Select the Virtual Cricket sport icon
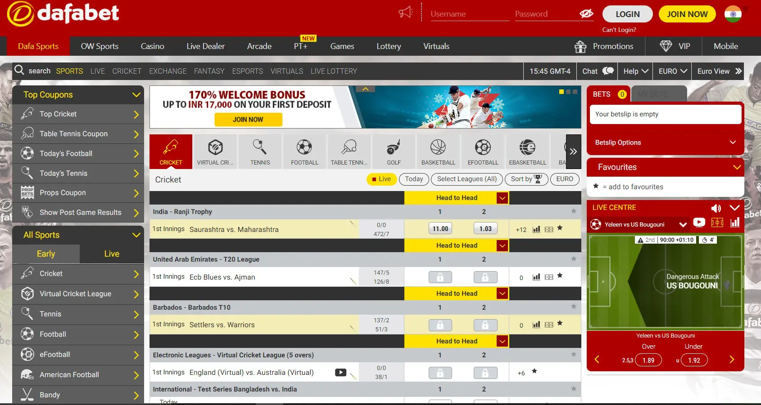Image resolution: width=761 pixels, height=405 pixels. pos(215,151)
